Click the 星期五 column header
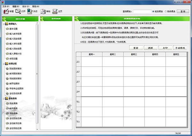 (176, 54)
